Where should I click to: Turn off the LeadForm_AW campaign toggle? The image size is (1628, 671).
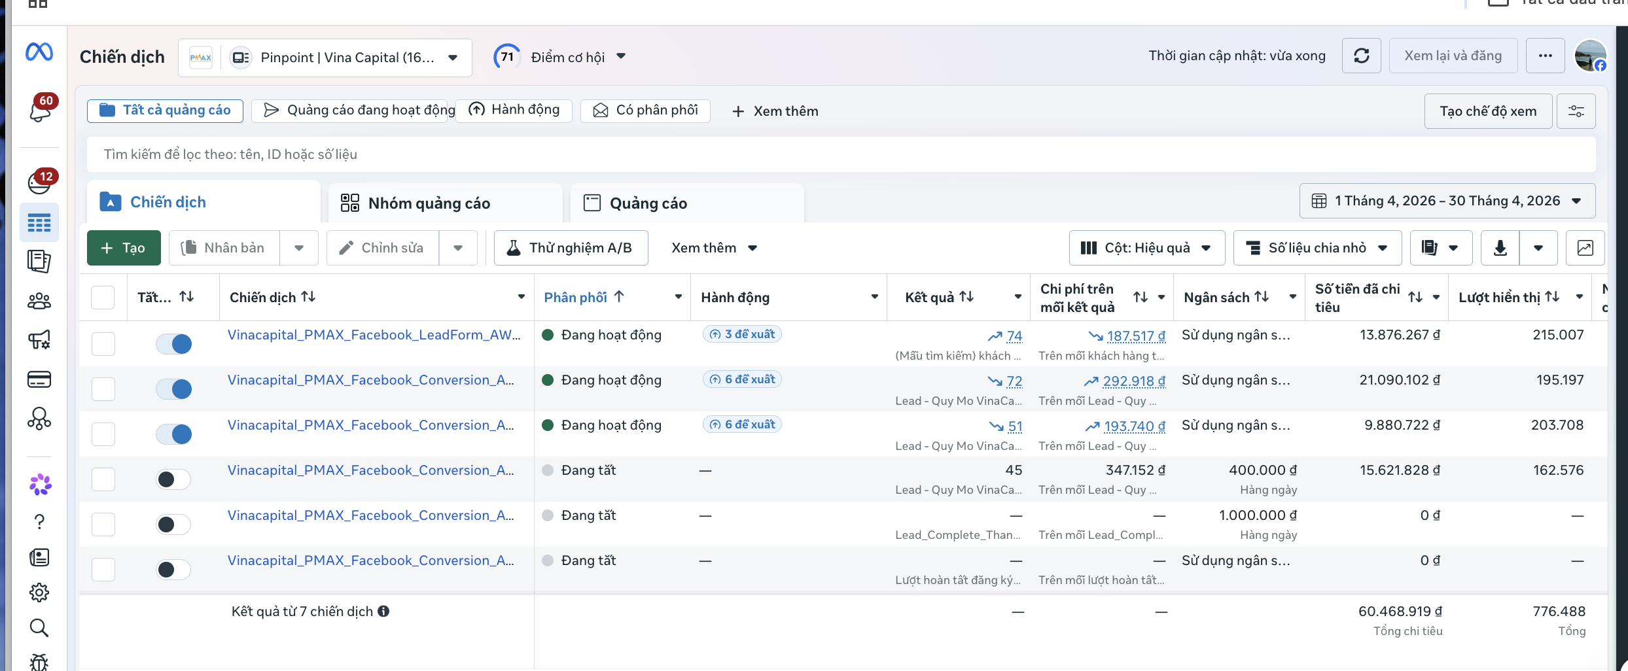(x=173, y=343)
